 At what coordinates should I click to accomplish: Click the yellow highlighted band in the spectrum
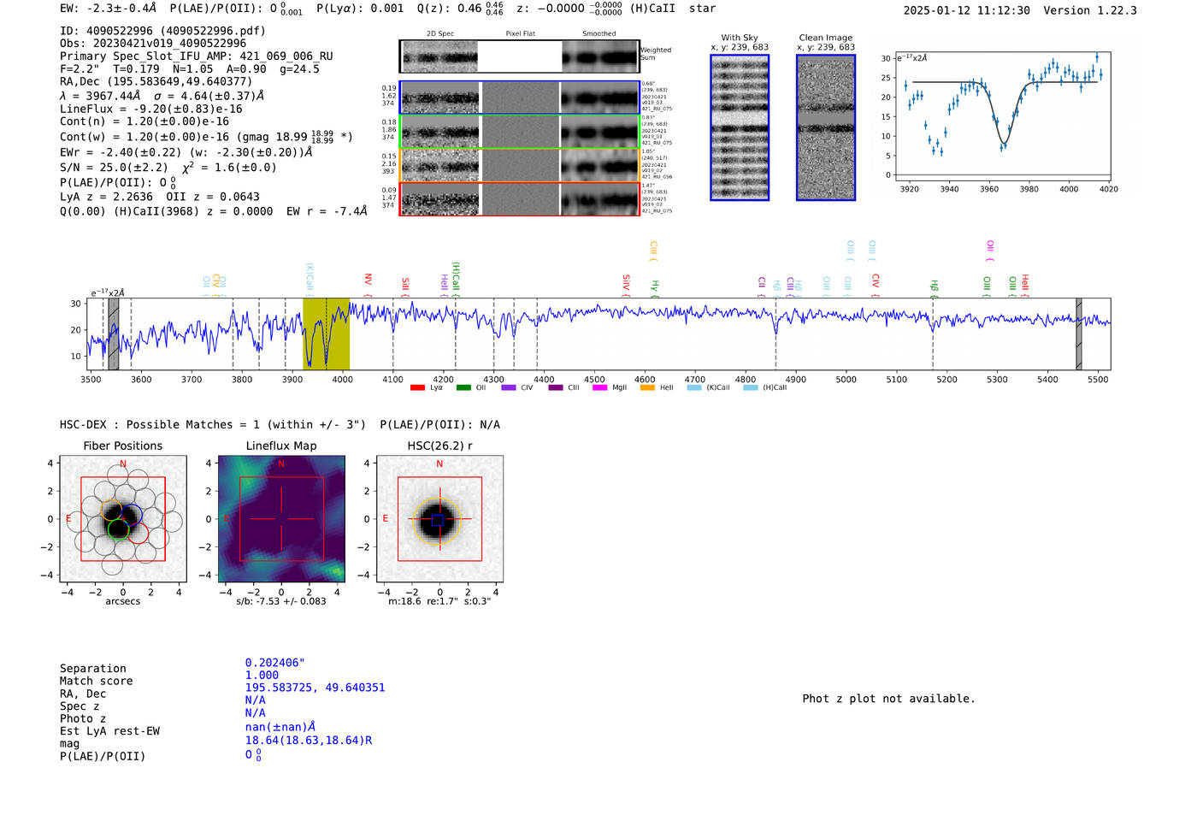click(326, 334)
